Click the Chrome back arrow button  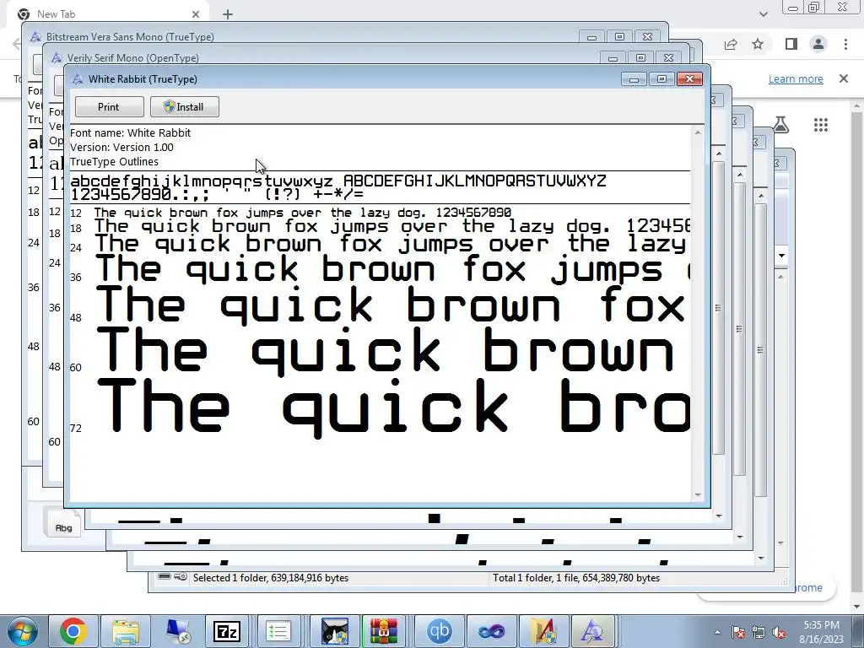[x=16, y=44]
